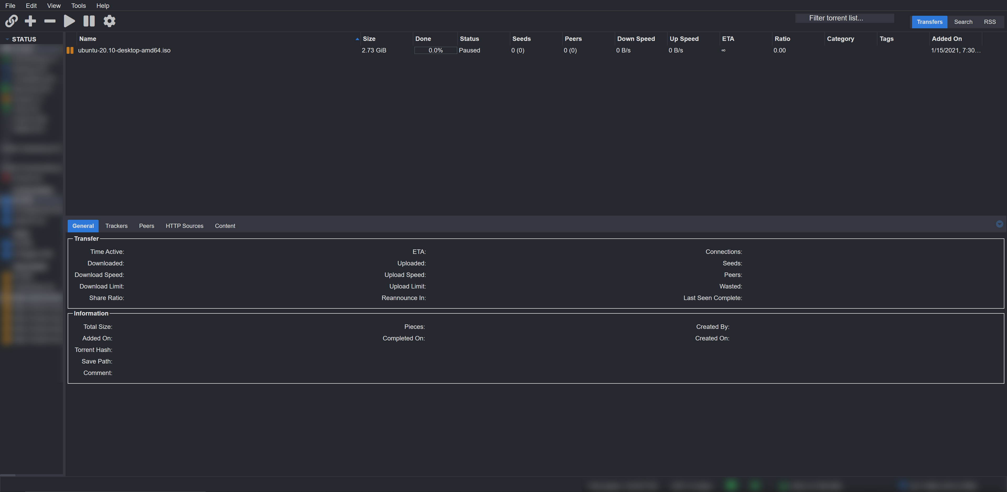Sort torrents by Added On column
This screenshot has height=492, width=1007.
(x=946, y=39)
